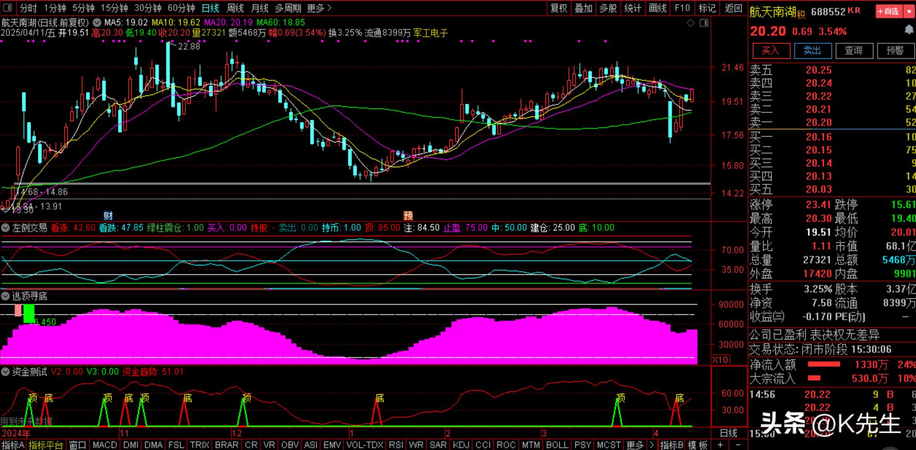Image resolution: width=916 pixels, height=450 pixels.
Task: Open the 指标平台 tab
Action: (x=46, y=445)
